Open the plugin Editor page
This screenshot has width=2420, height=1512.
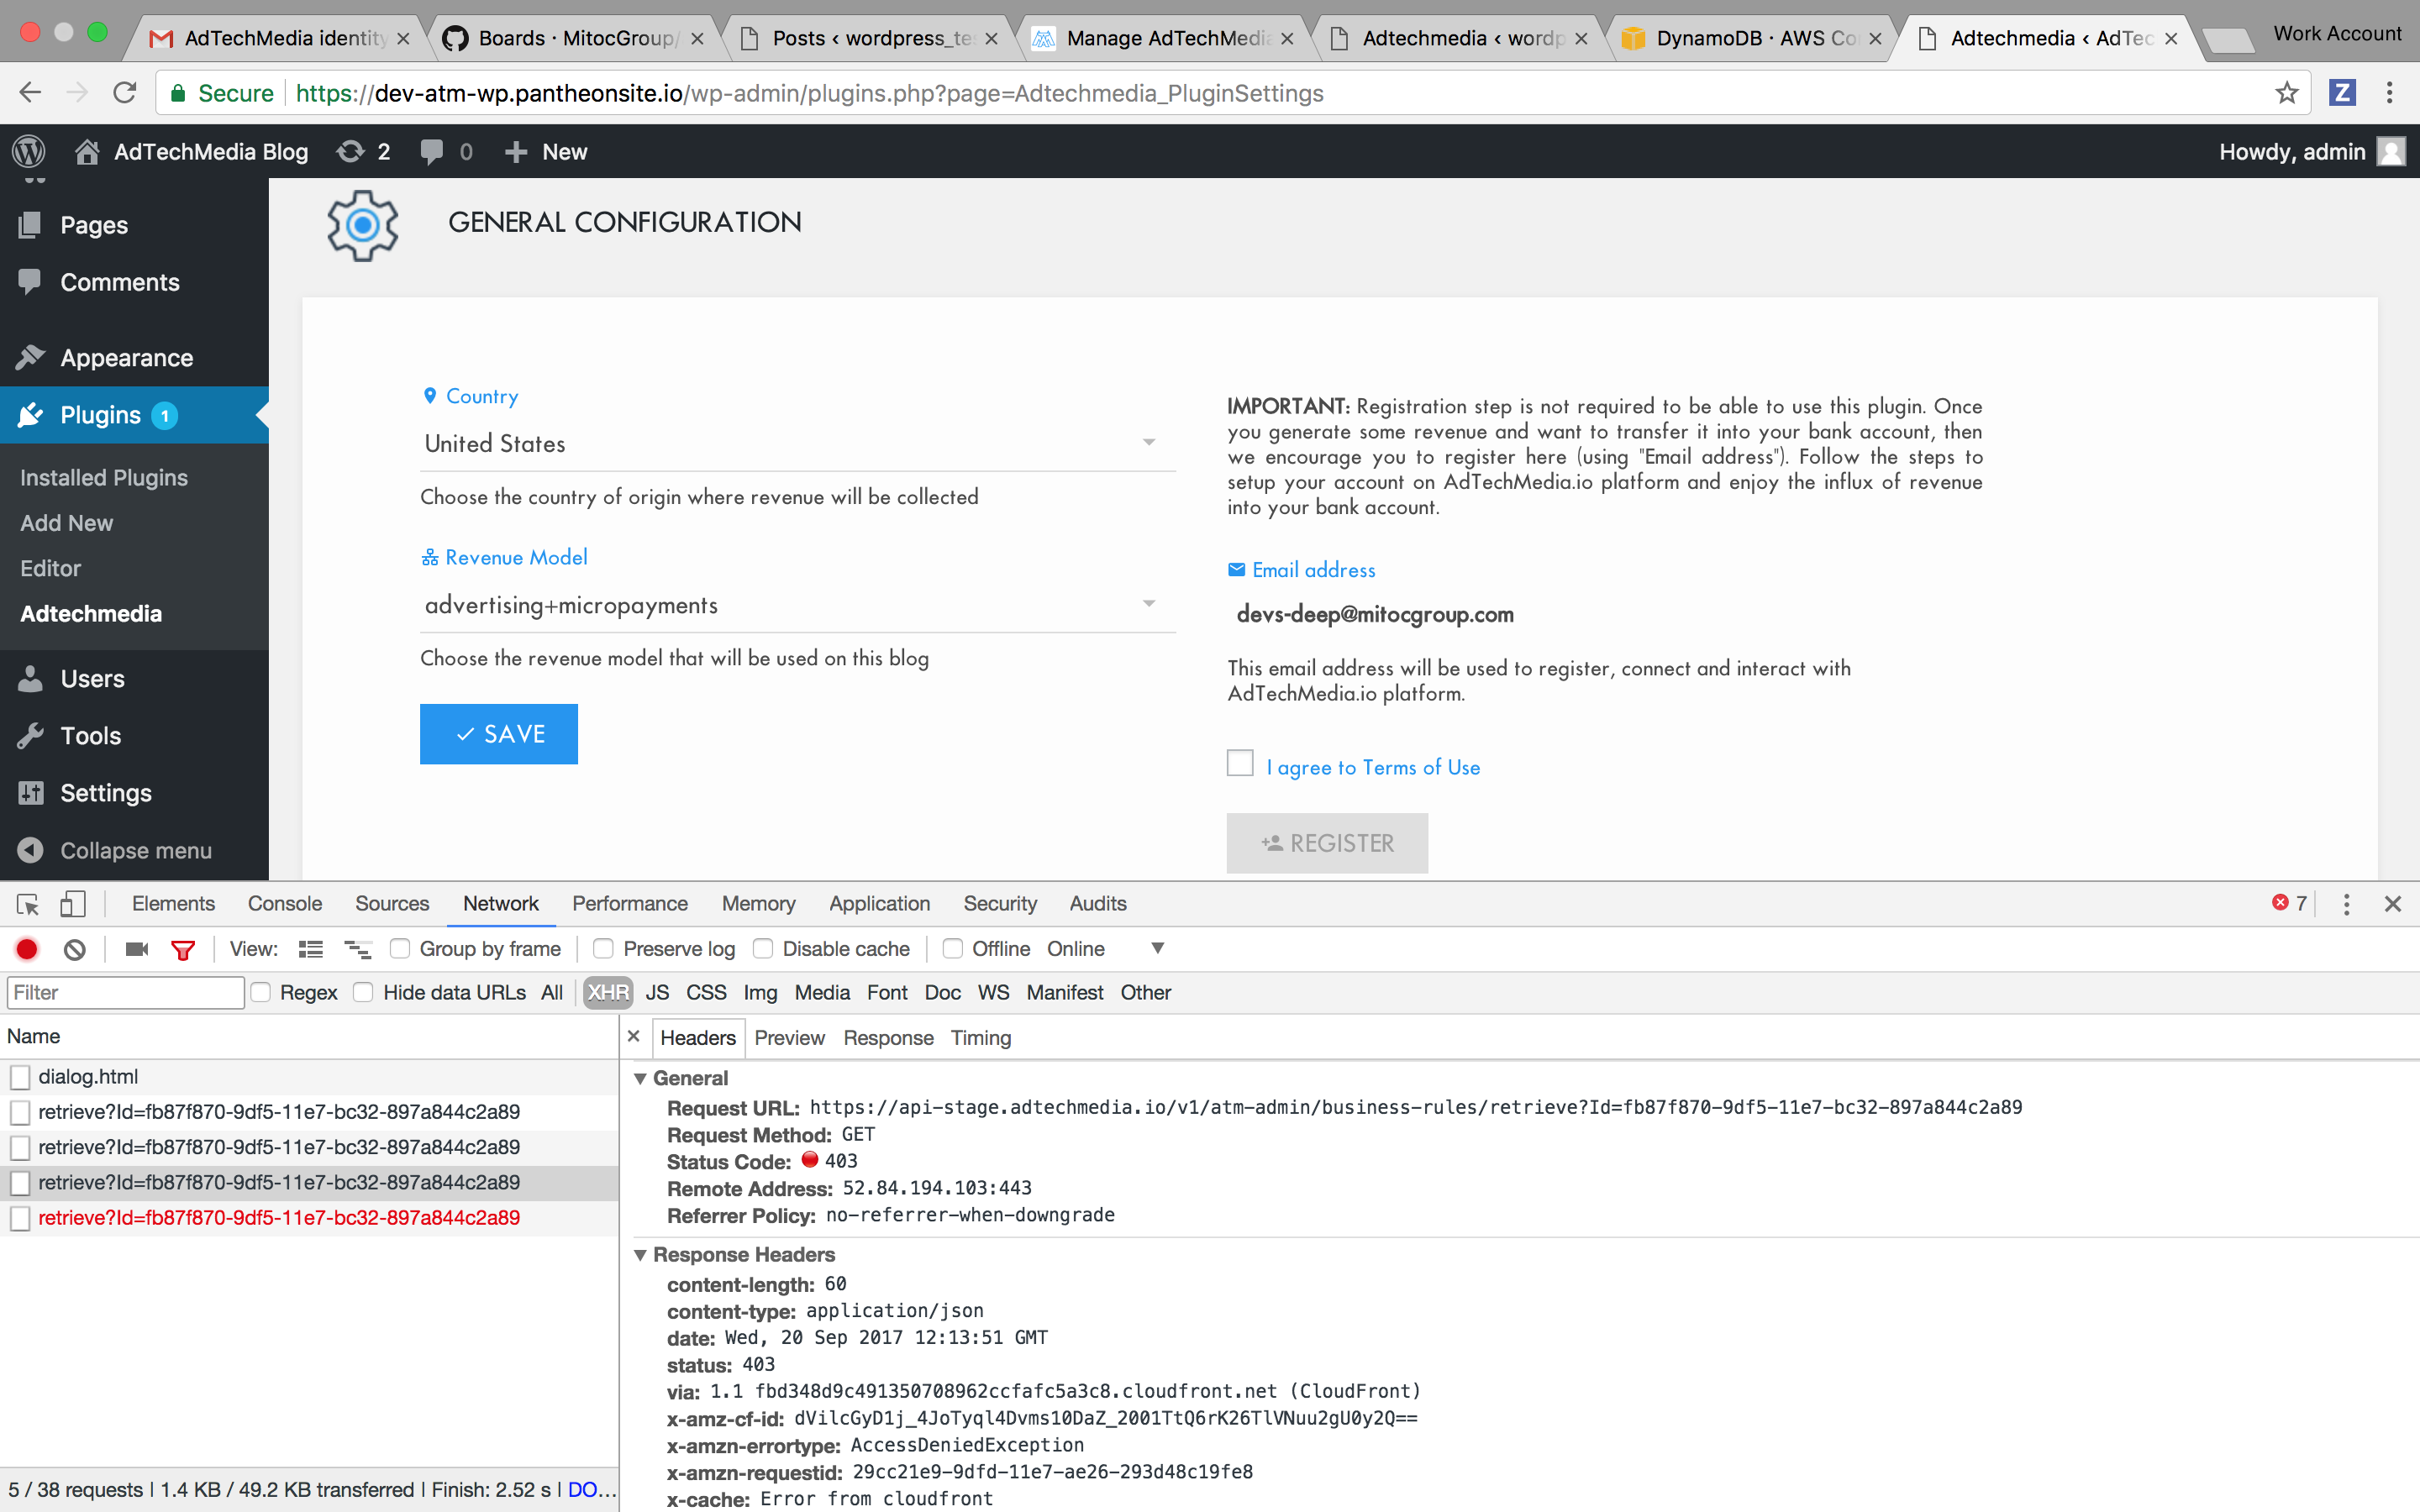point(51,568)
